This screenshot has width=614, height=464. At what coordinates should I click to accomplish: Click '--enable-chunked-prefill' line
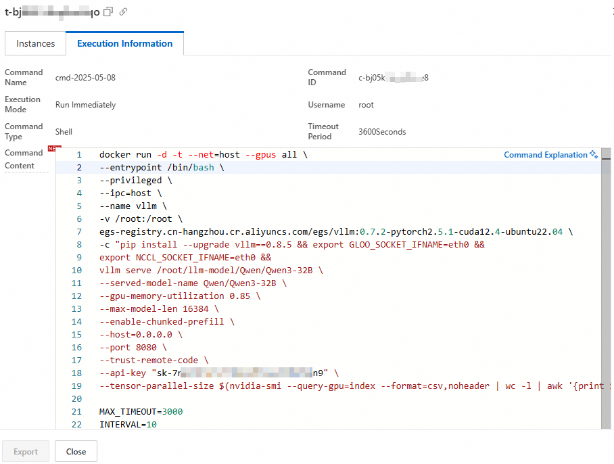coord(167,322)
